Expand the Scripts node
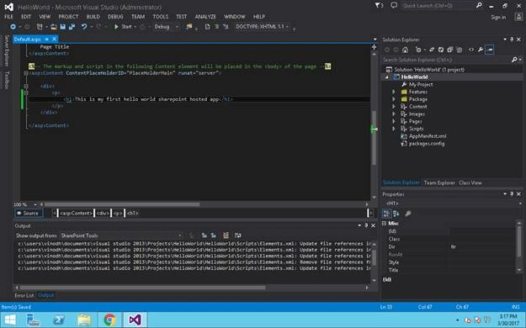Screen dimensions: 526x328 point(394,129)
